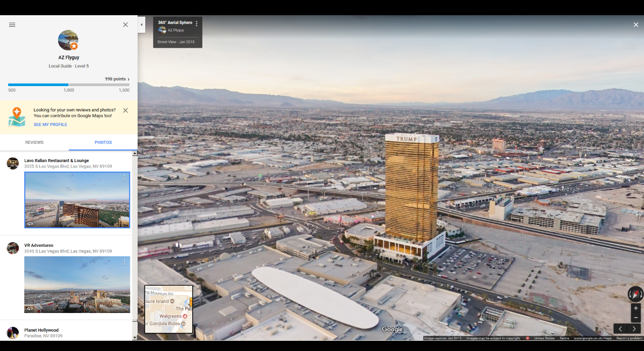Dismiss the contribute reviews banner

(x=125, y=110)
